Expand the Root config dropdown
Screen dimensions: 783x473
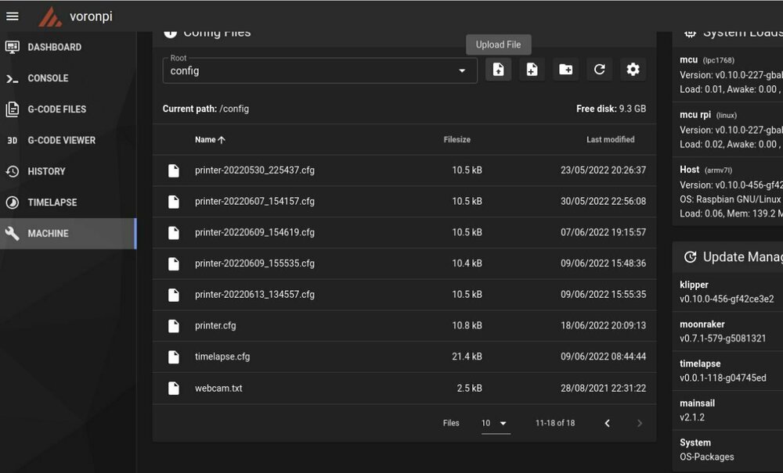[x=320, y=70]
